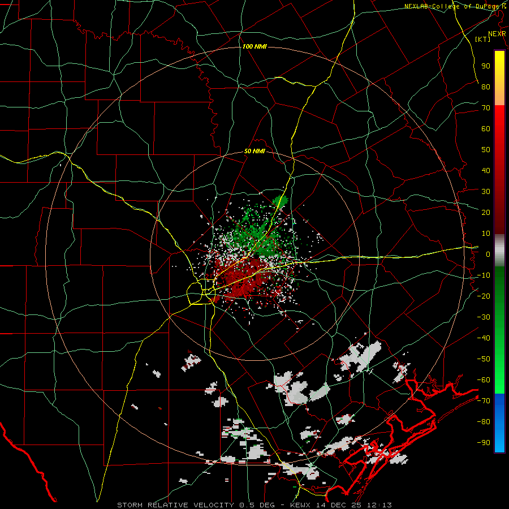The width and height of the screenshot is (509, 509).
Task: Click the 90 value on the velocity scale
Action: pyautogui.click(x=486, y=66)
